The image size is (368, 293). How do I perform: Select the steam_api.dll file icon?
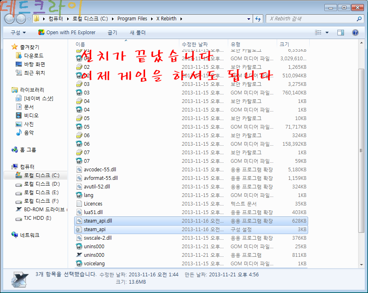click(x=79, y=221)
